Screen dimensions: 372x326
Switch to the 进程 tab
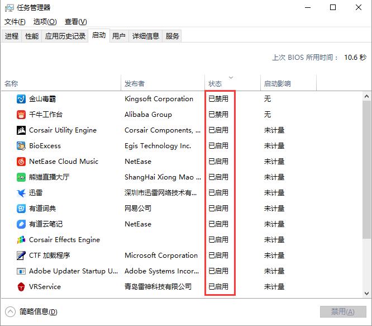[12, 36]
